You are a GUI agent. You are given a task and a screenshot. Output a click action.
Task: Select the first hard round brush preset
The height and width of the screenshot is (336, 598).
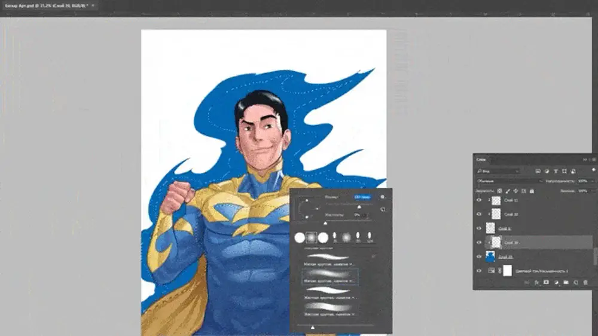pos(300,238)
